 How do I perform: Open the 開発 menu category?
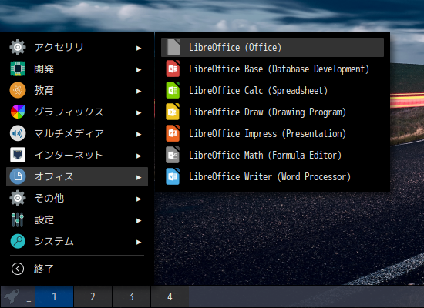tap(77, 69)
